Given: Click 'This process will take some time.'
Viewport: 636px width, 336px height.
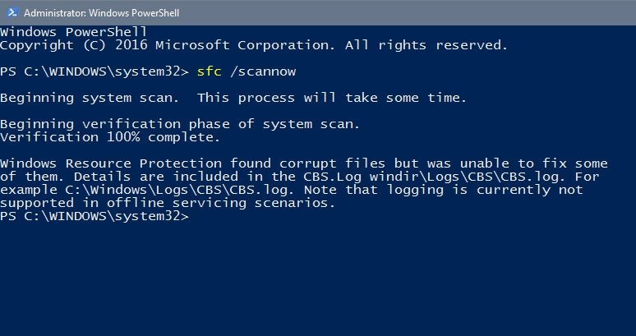Looking at the screenshot, I should click(332, 98).
